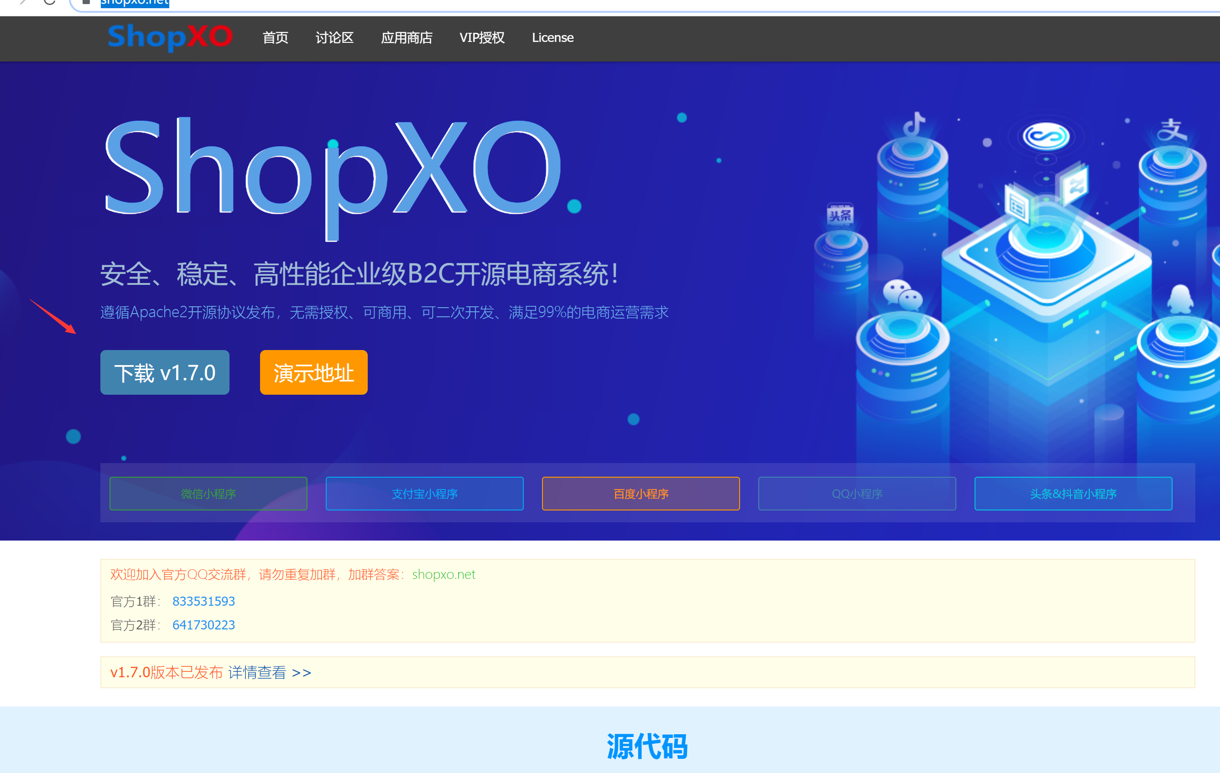1220x773 pixels.
Task: Click the orange 演示地址 button
Action: (313, 372)
